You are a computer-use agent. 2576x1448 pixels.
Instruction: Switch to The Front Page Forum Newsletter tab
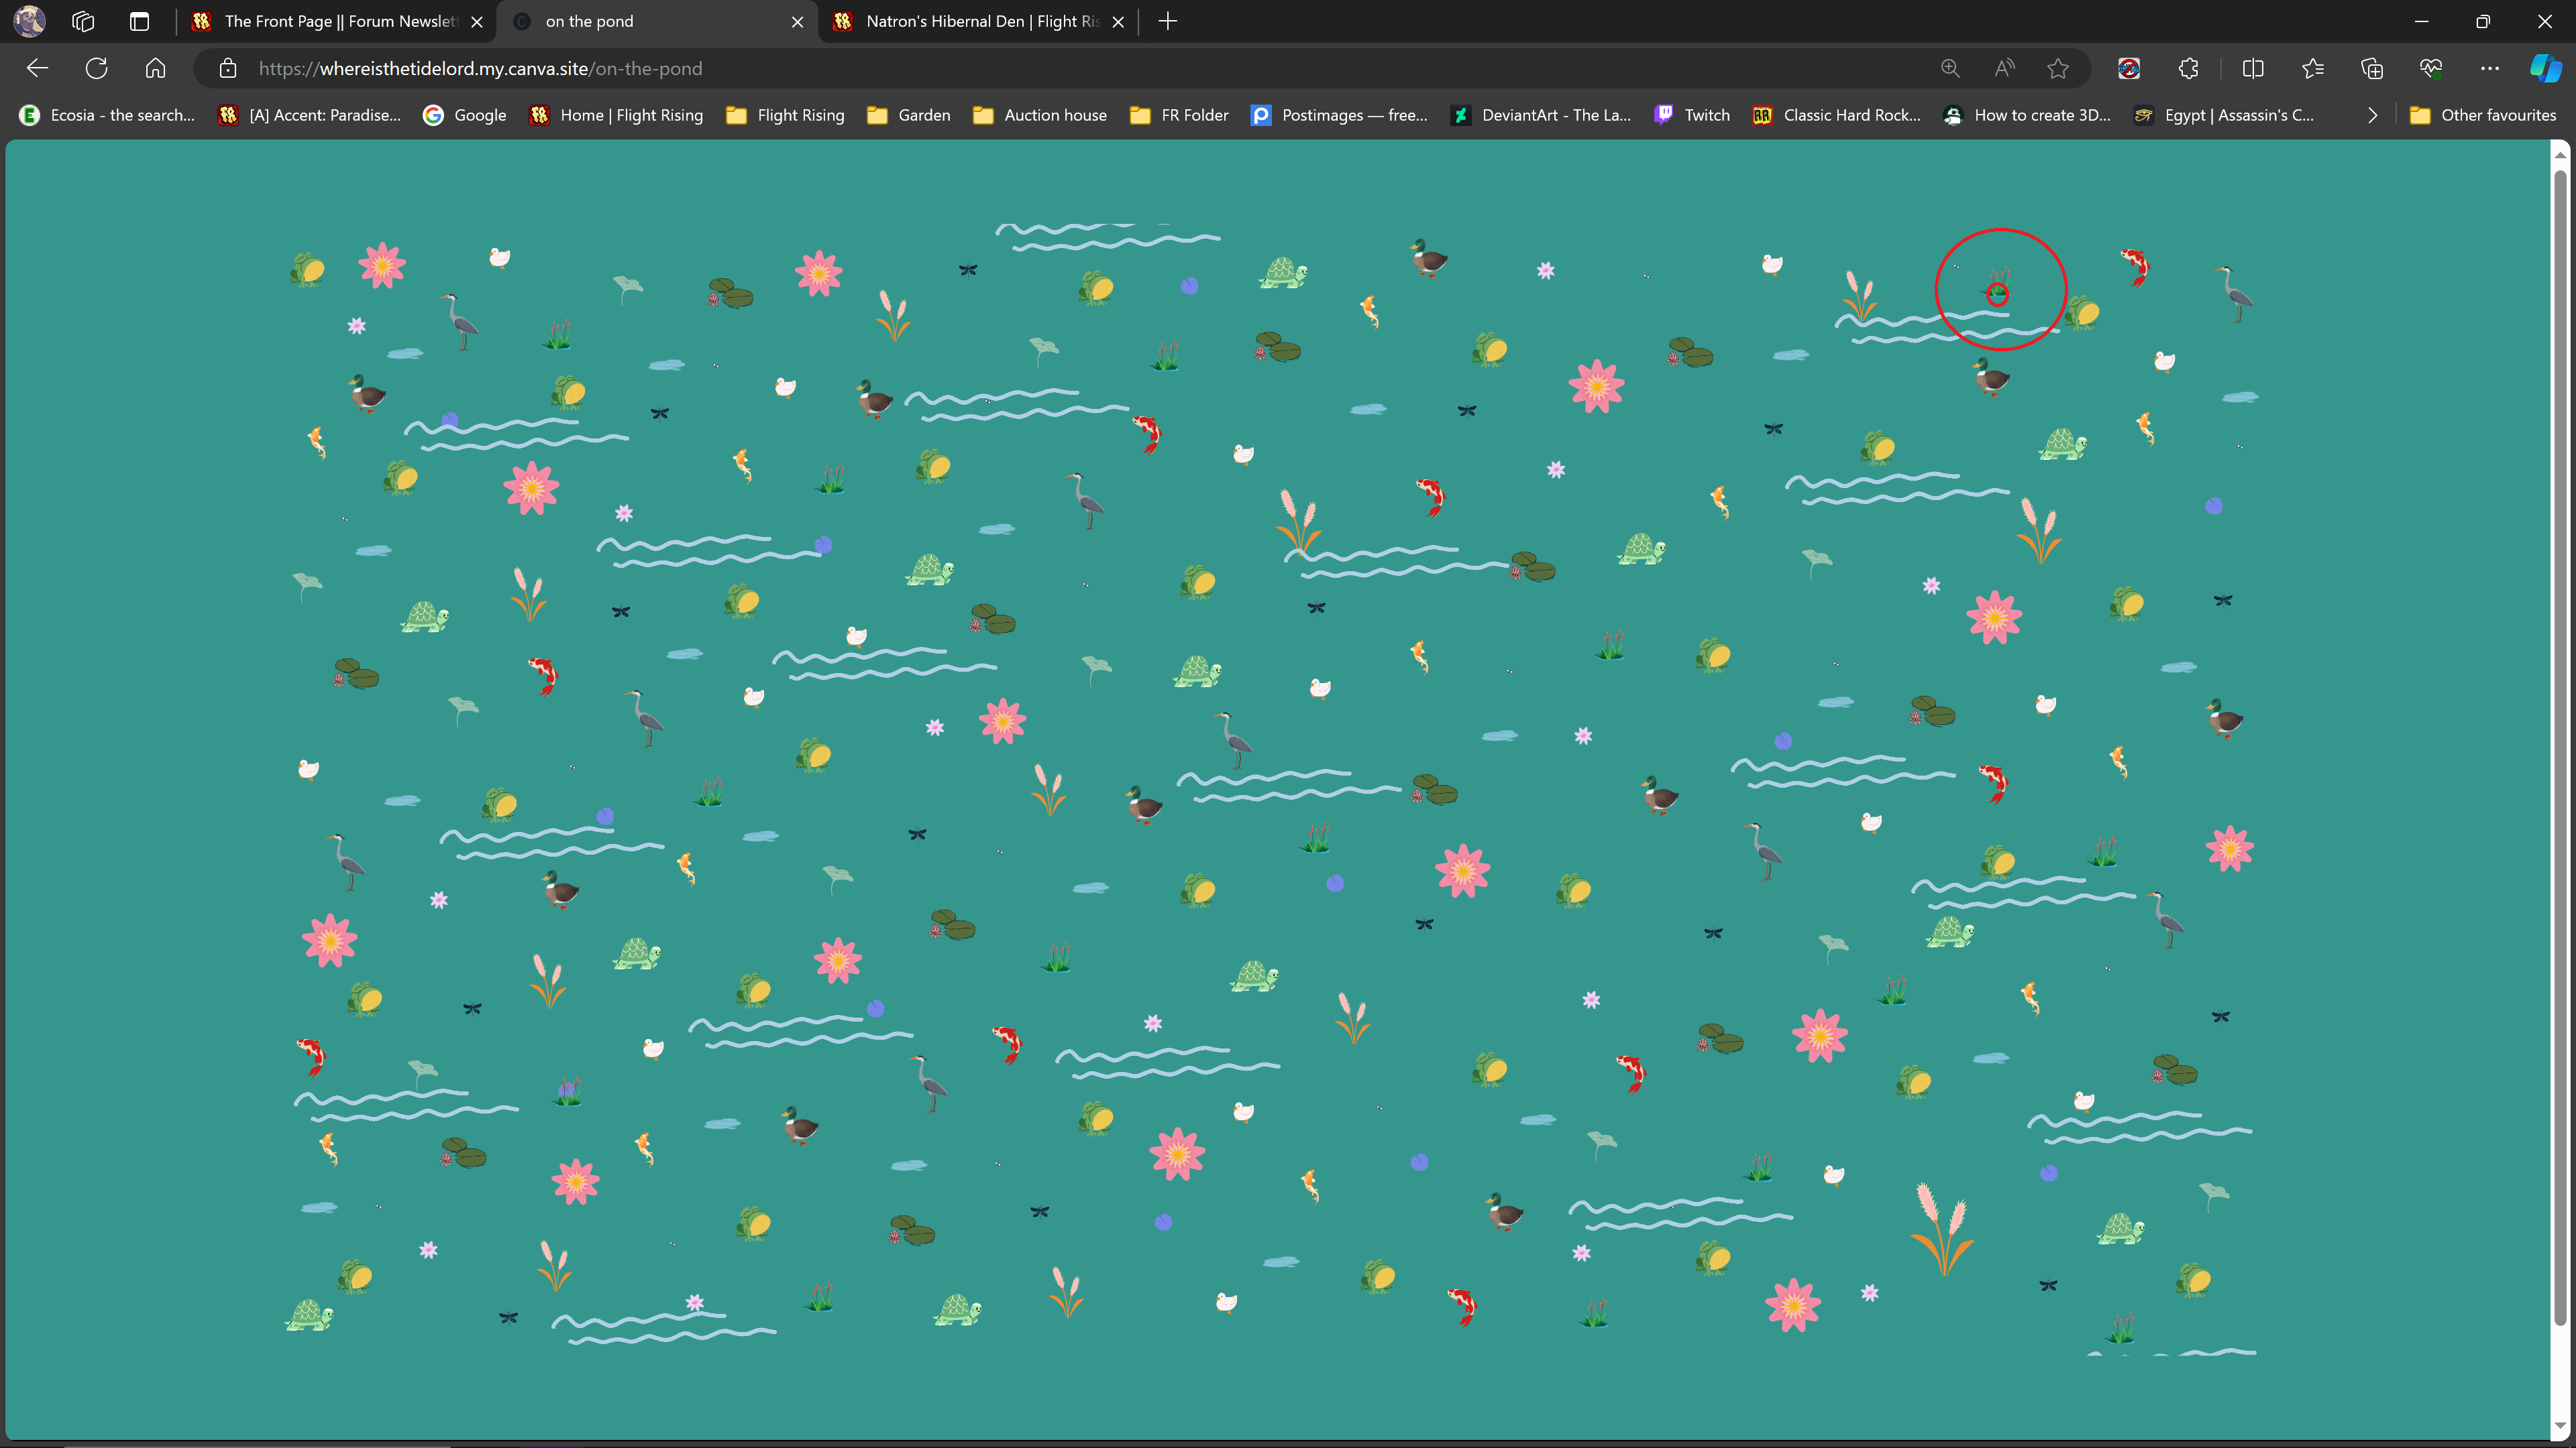tap(339, 21)
